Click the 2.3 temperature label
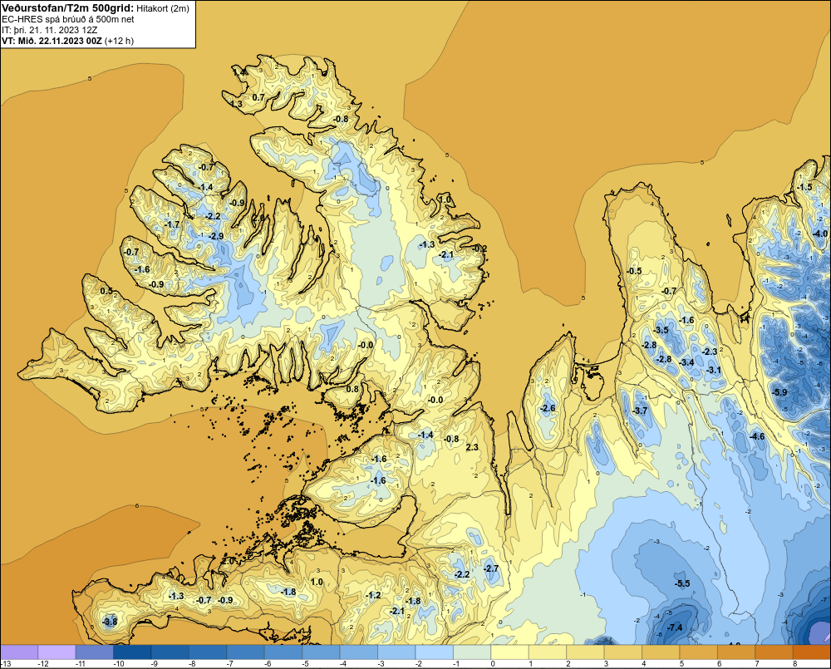Viewport: 831px width, 669px height. [472, 447]
